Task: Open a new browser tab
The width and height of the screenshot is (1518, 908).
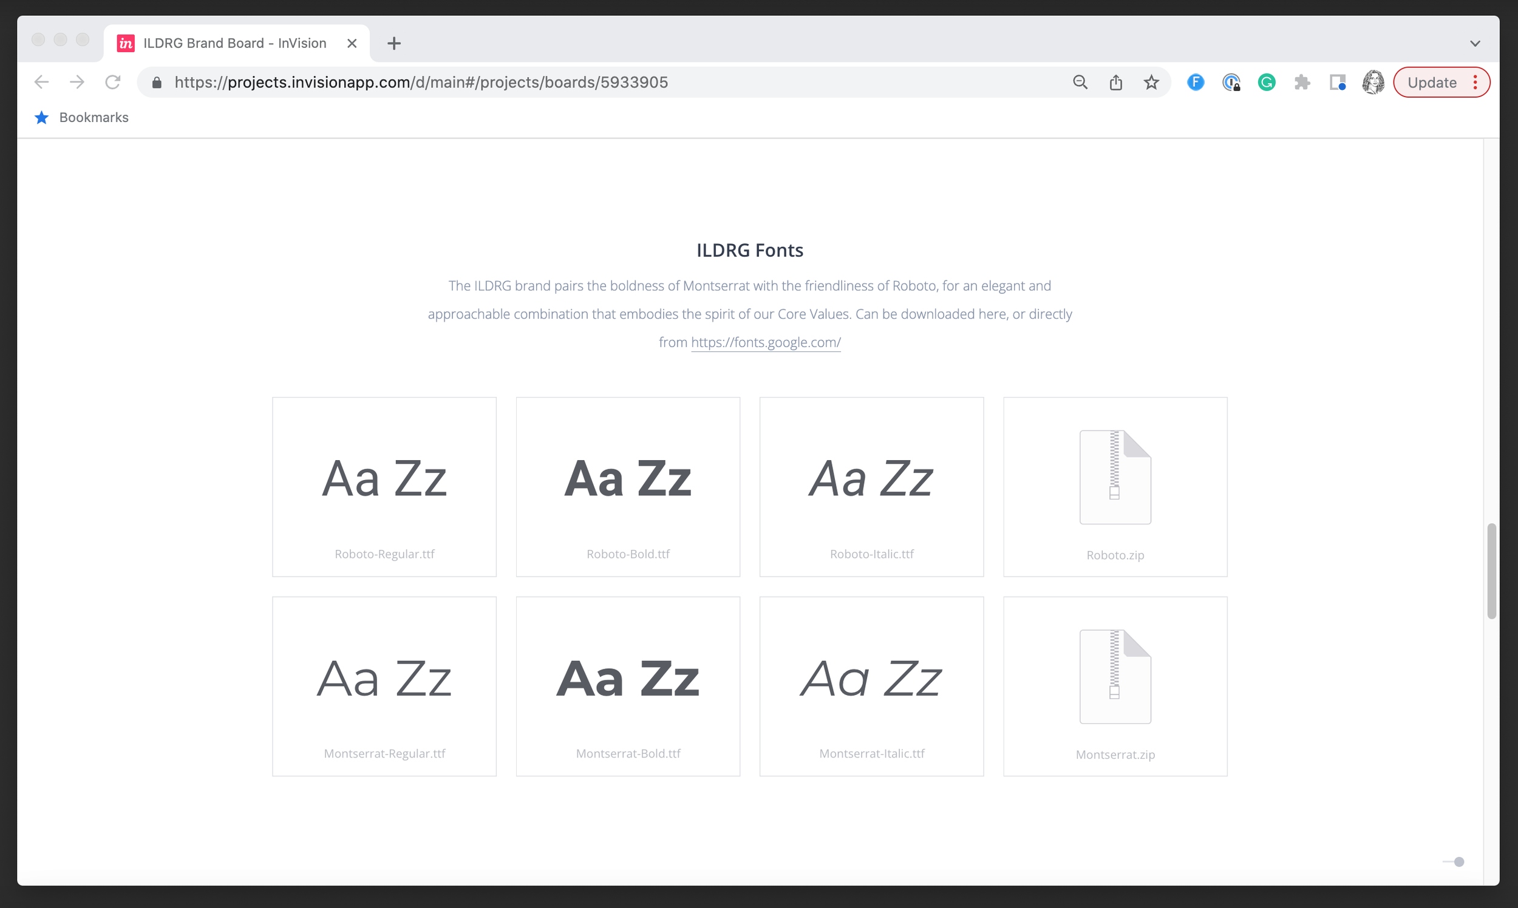Action: point(394,44)
